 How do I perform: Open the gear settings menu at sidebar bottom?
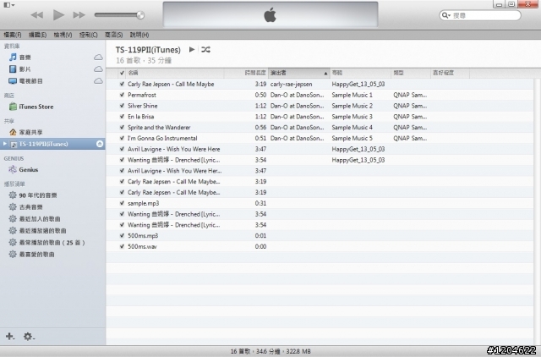[29, 337]
